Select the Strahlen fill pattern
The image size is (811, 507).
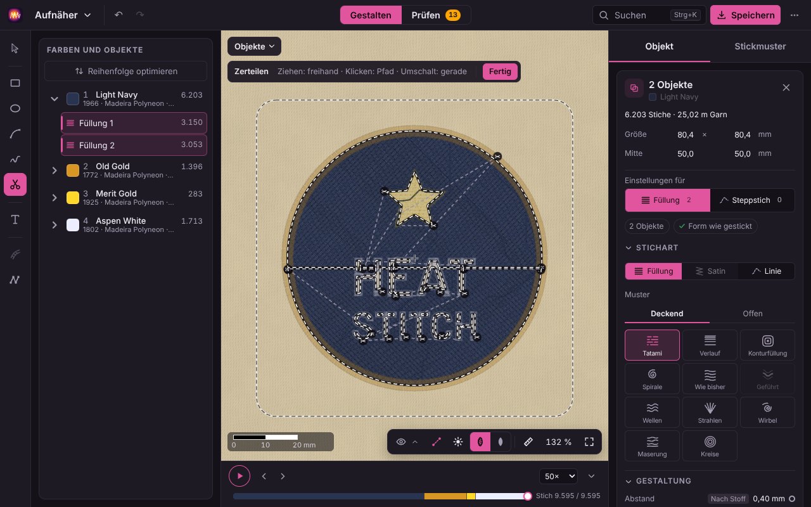tap(710, 413)
